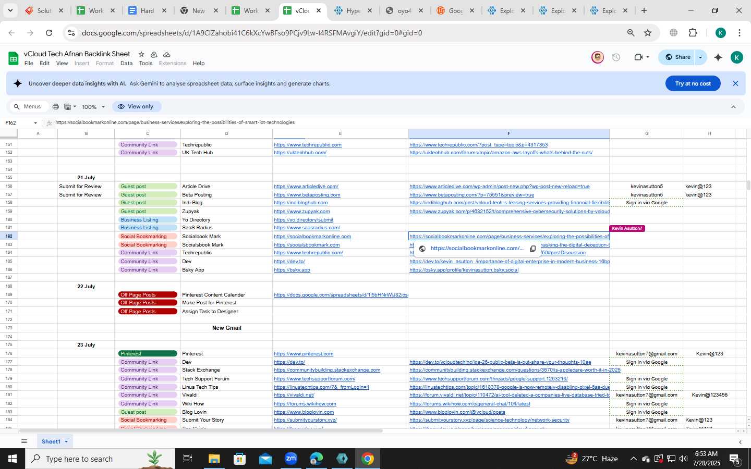Open the Chrome tab search dropdown
The image size is (751, 469).
click(x=10, y=10)
